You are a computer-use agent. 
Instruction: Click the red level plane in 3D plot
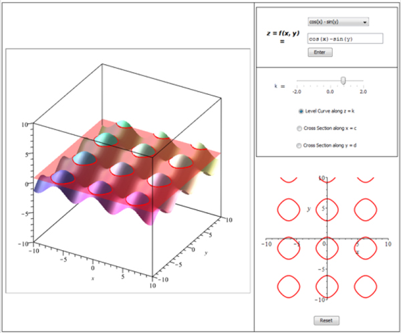point(194,144)
